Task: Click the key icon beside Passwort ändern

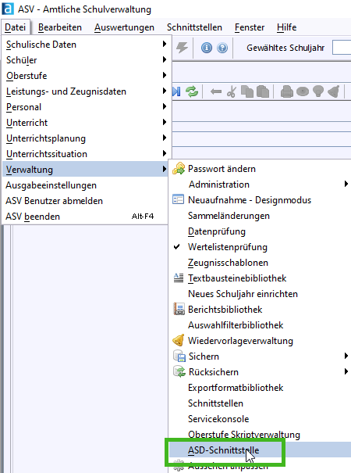Action: (x=179, y=169)
